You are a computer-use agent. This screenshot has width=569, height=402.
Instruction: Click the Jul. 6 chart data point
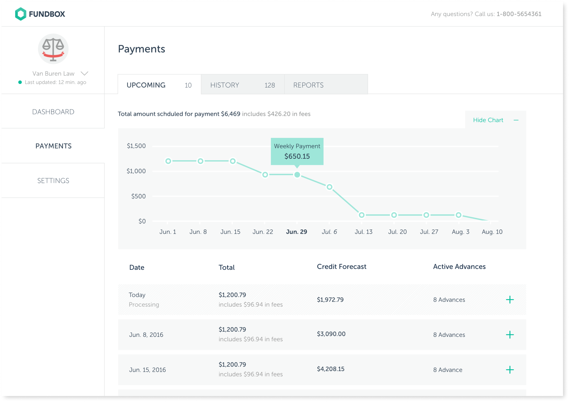click(329, 187)
